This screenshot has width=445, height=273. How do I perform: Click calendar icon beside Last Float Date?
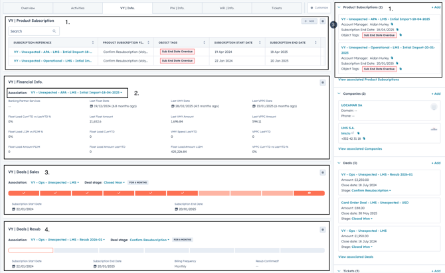[92, 106]
